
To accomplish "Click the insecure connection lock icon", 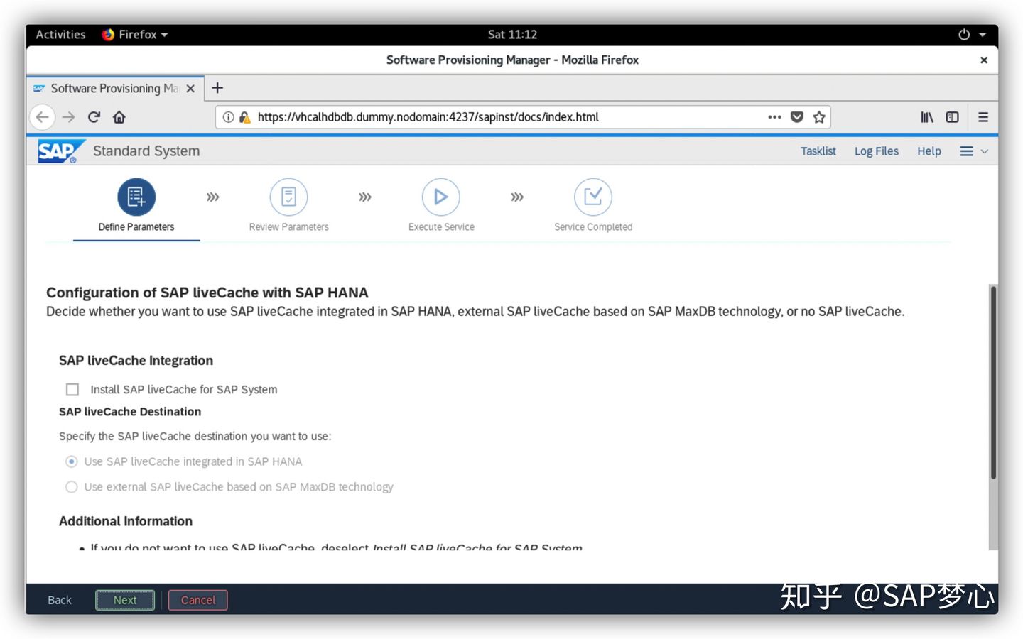I will (x=244, y=117).
